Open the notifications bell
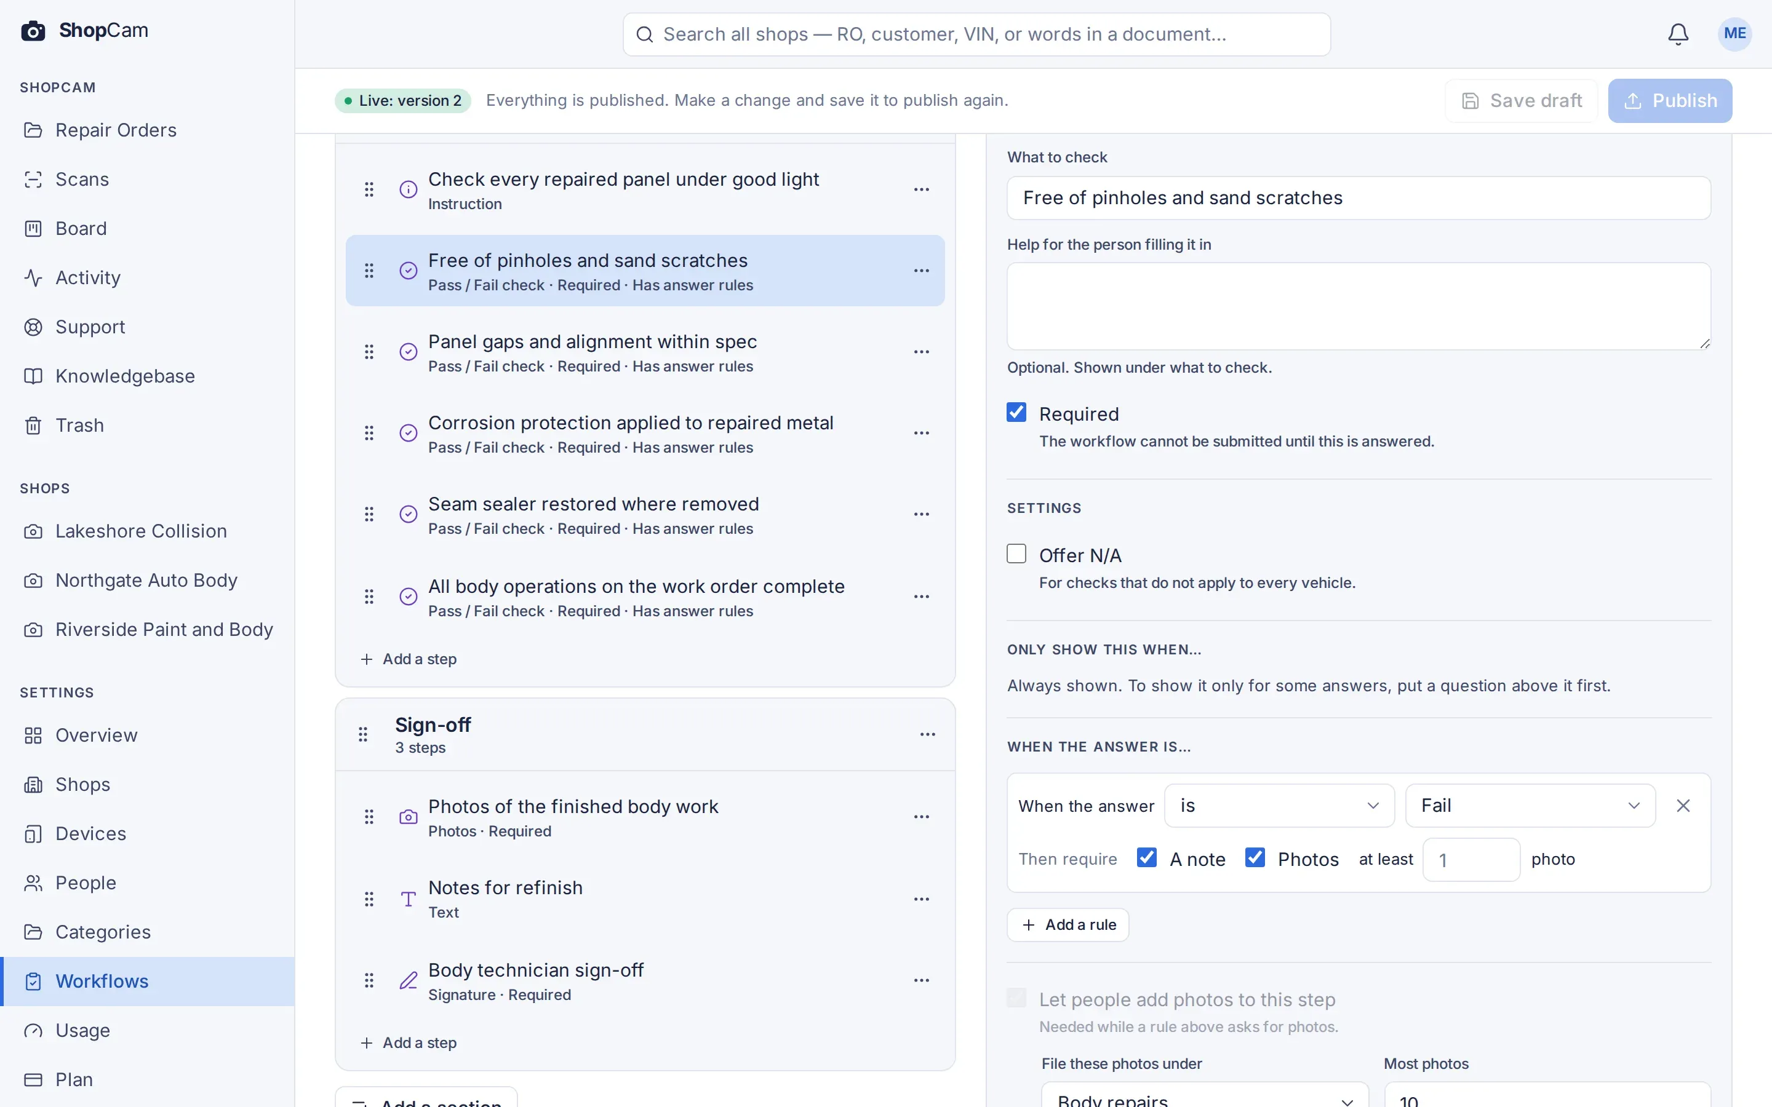This screenshot has width=1772, height=1107. click(x=1677, y=34)
